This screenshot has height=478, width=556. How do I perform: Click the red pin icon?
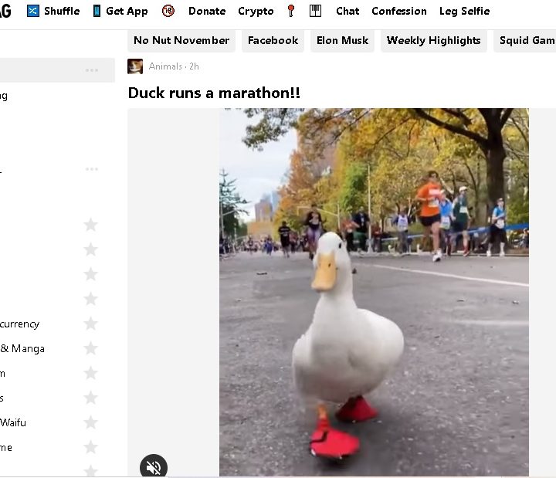pyautogui.click(x=291, y=11)
